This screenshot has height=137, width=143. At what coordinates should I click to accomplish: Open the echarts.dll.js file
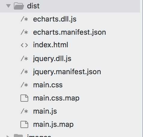click(55, 19)
